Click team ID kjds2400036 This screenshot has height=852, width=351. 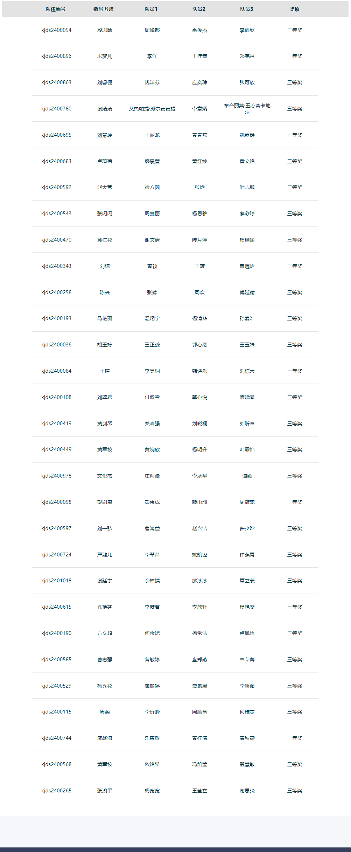[x=56, y=345]
